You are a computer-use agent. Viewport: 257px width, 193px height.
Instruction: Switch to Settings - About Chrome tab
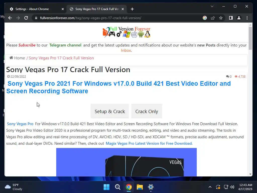point(32,9)
